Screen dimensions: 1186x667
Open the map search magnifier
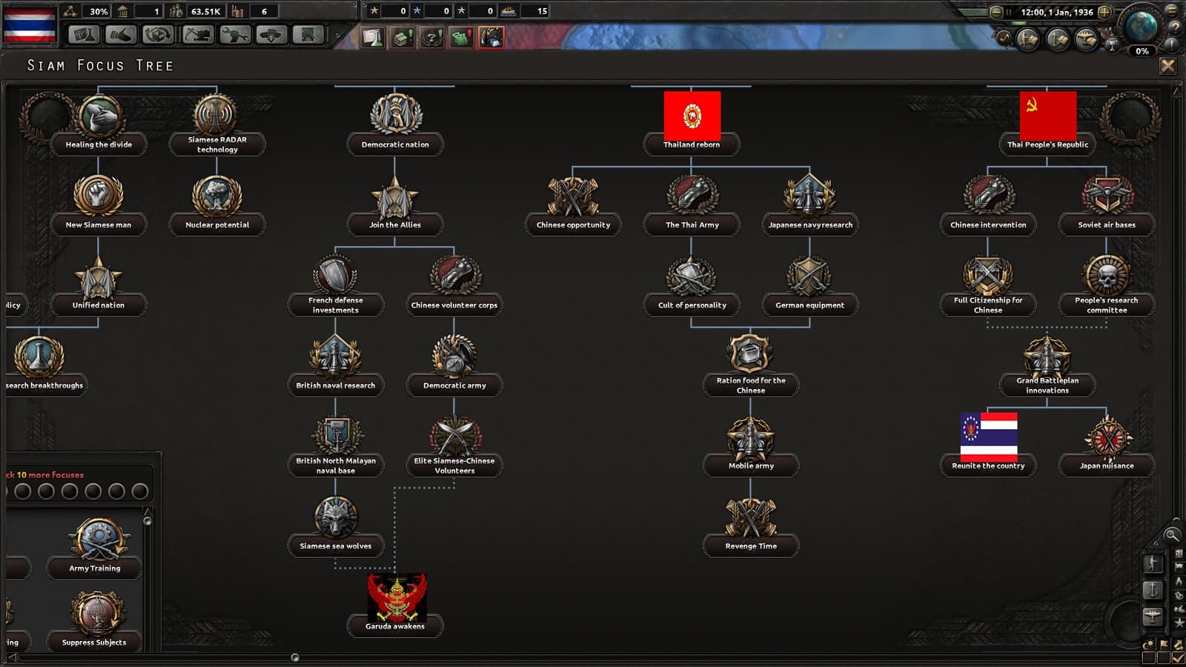click(x=1172, y=535)
